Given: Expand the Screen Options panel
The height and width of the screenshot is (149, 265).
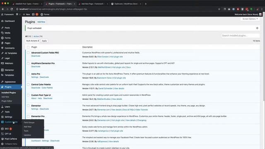Looking at the screenshot, I should [250, 19].
